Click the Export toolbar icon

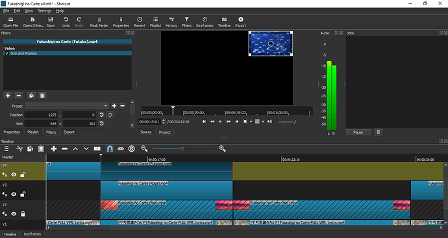[241, 22]
